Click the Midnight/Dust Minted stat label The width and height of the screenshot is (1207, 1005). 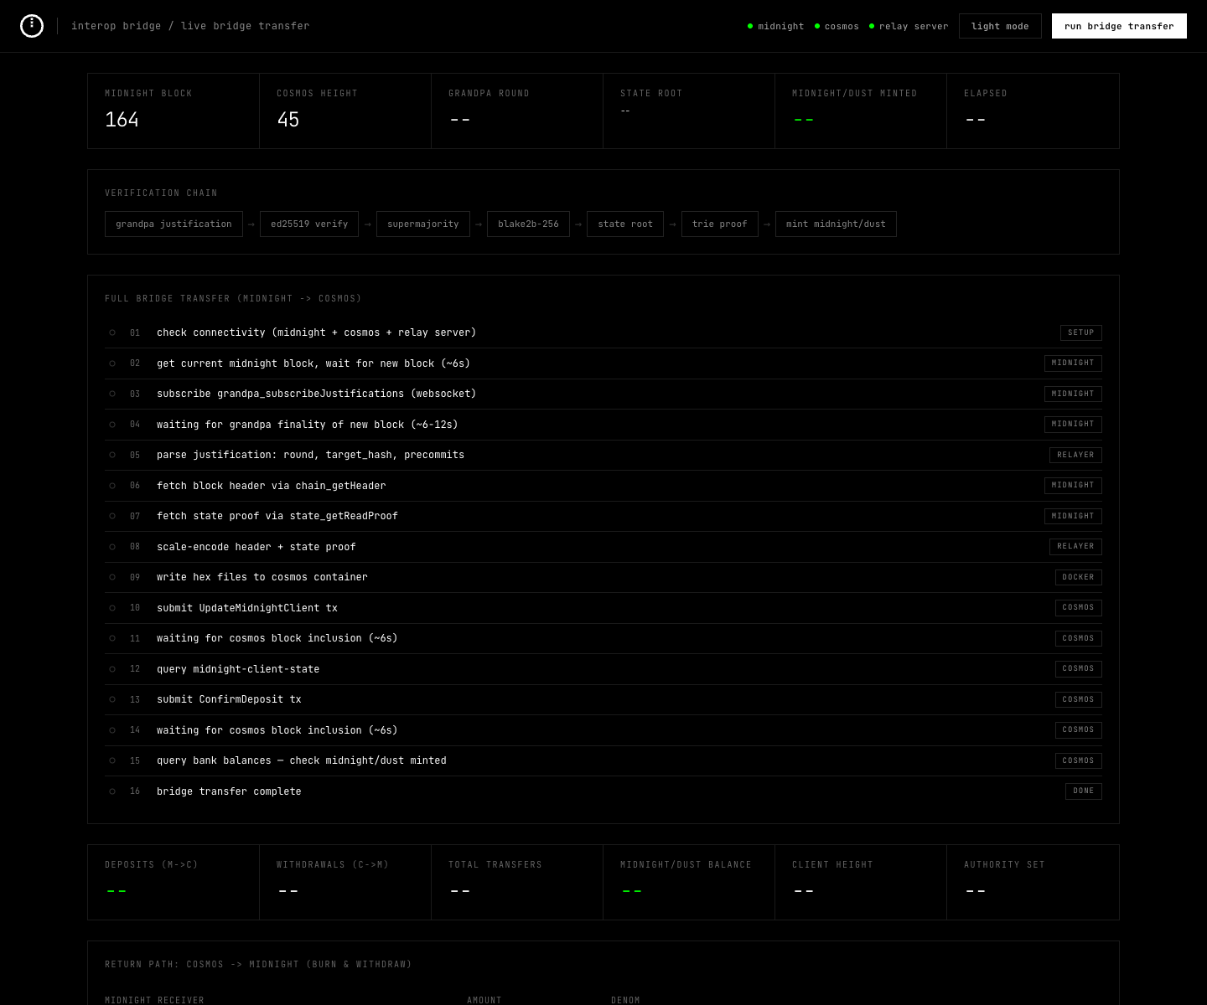point(854,94)
